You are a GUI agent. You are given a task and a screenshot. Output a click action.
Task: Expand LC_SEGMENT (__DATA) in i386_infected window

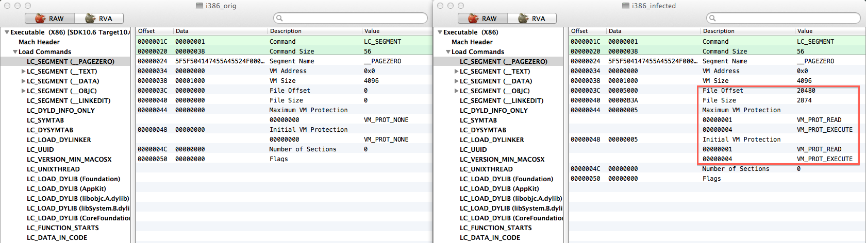456,81
